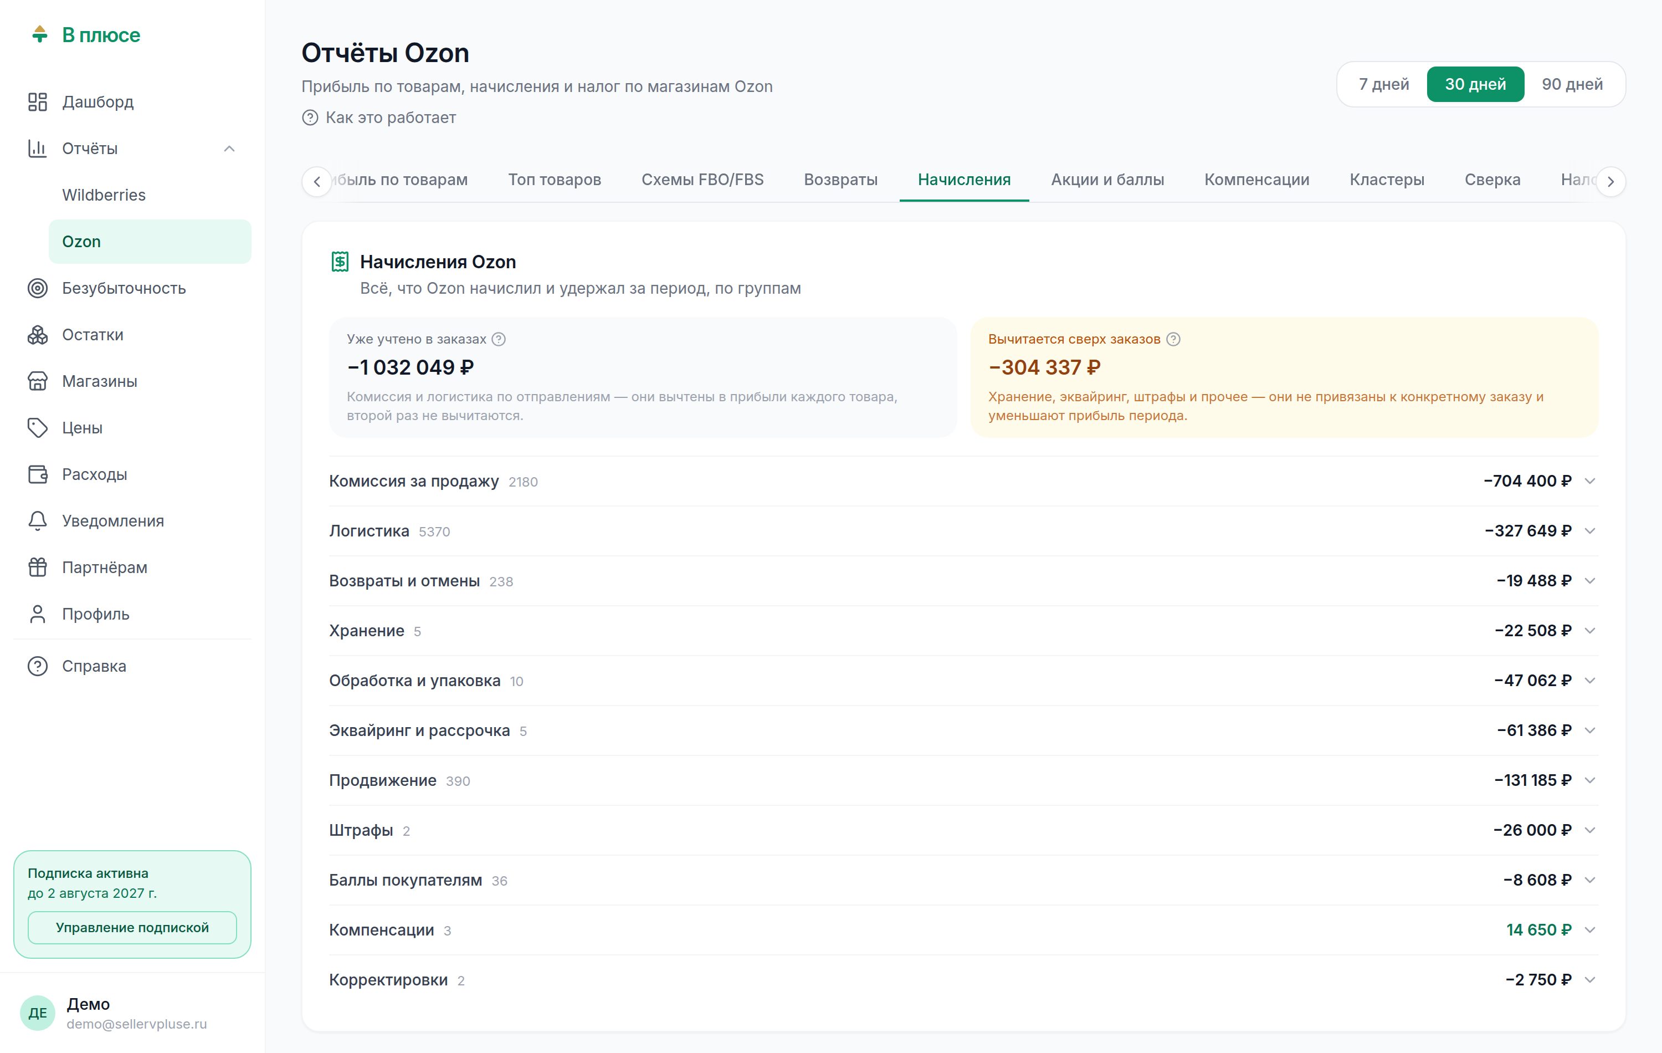Click the −327 649 ₽ logistics amount
The image size is (1662, 1053).
point(1527,531)
